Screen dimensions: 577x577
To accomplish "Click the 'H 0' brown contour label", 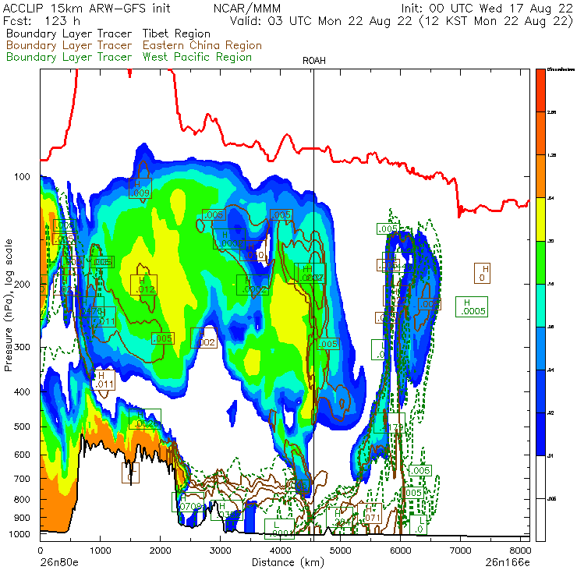I will [482, 274].
